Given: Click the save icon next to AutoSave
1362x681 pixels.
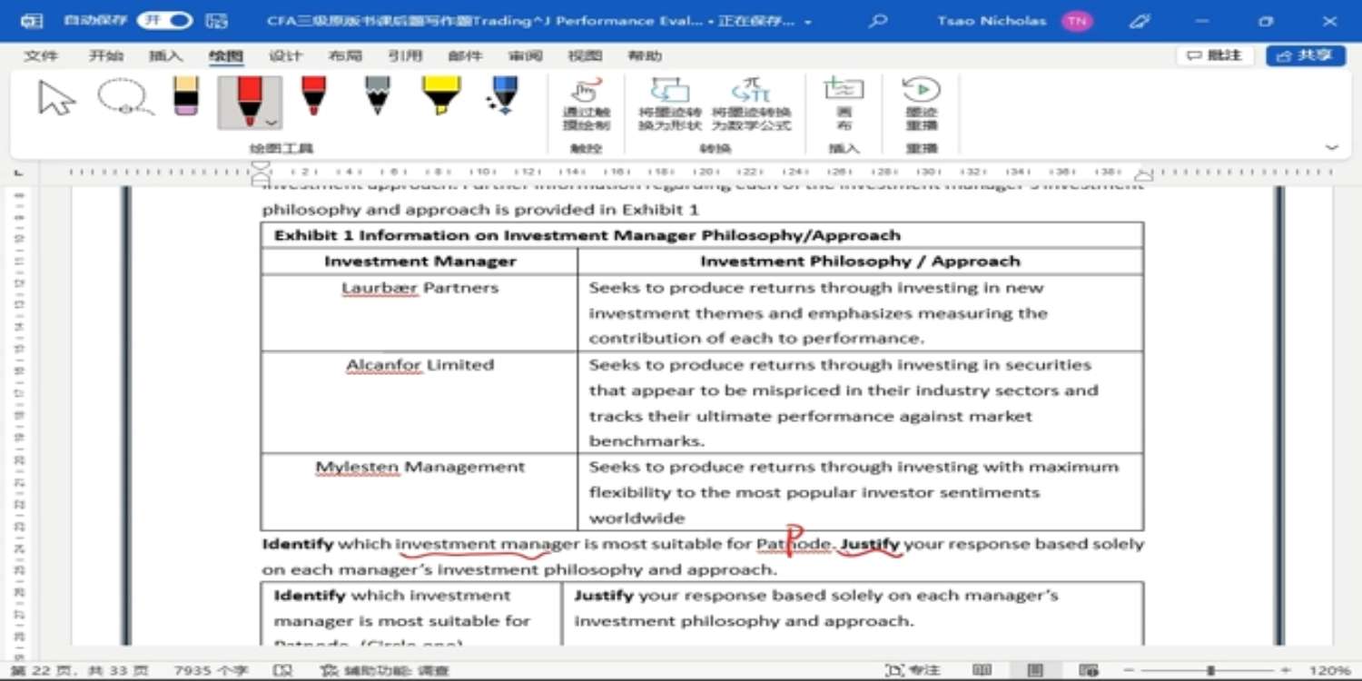Looking at the screenshot, I should point(216,20).
